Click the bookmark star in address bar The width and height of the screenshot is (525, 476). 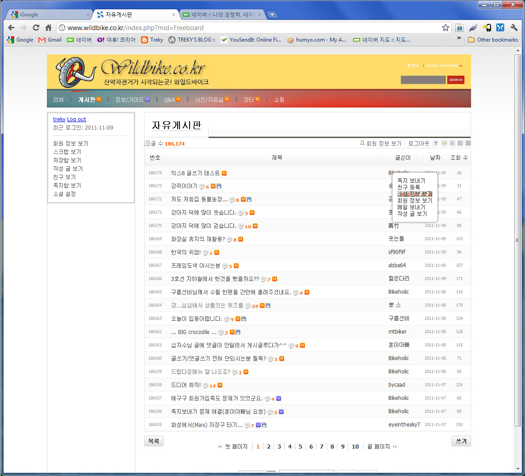click(x=445, y=27)
